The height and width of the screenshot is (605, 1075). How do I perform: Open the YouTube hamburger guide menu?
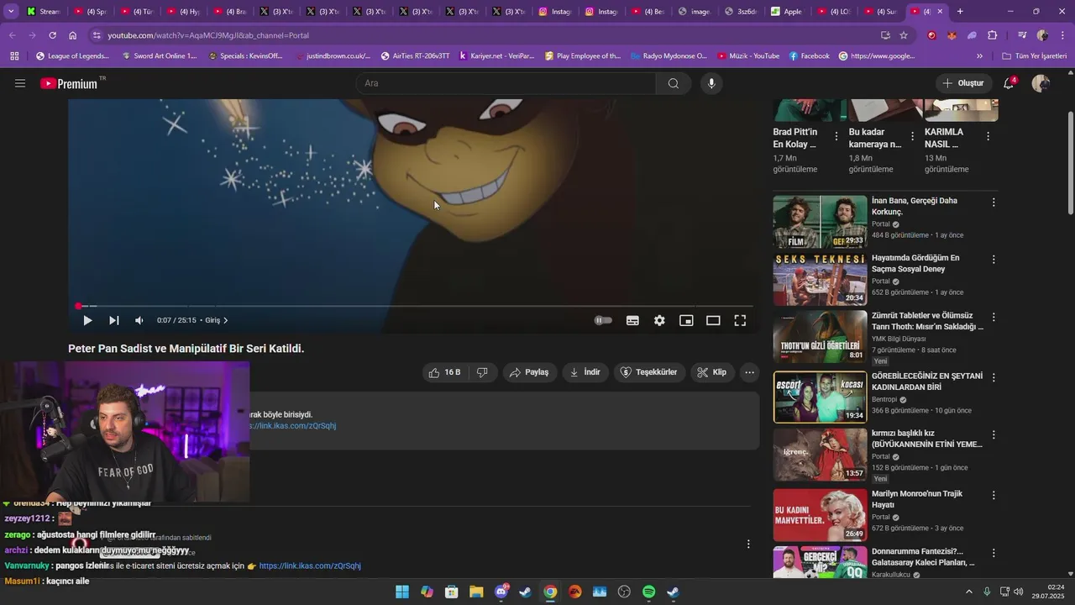(20, 83)
